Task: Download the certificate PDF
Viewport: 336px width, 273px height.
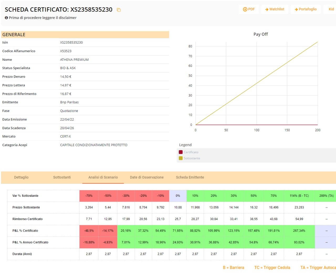Action: [x=249, y=9]
